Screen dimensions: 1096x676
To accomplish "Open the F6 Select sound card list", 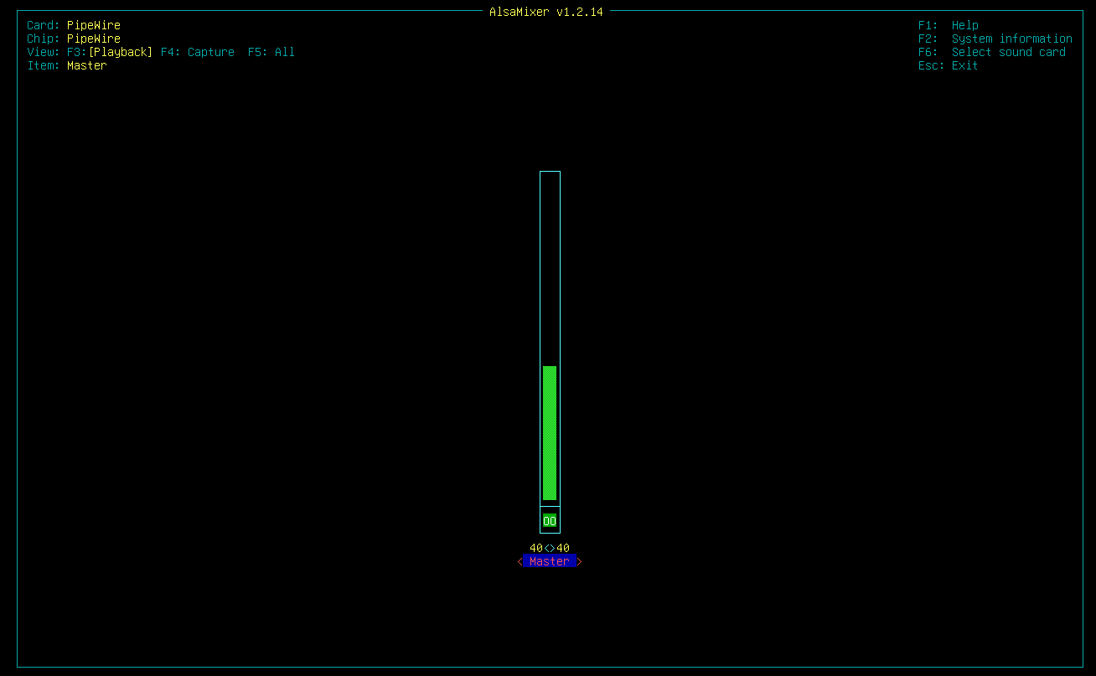I will [992, 52].
